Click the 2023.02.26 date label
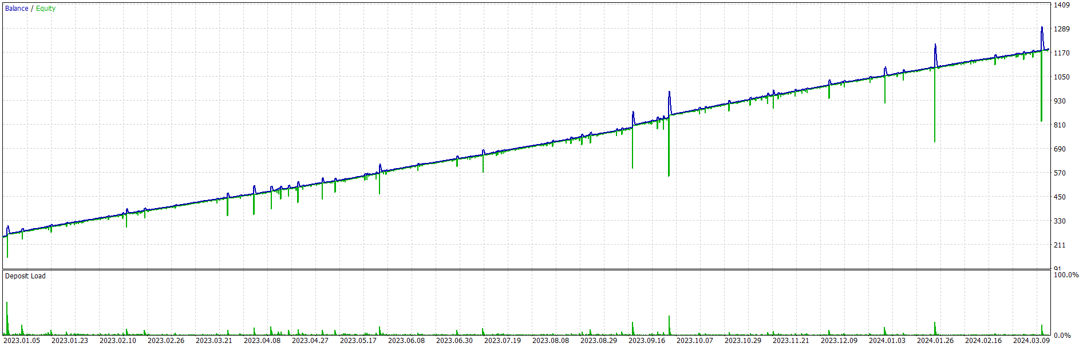The image size is (1083, 347). click(166, 341)
